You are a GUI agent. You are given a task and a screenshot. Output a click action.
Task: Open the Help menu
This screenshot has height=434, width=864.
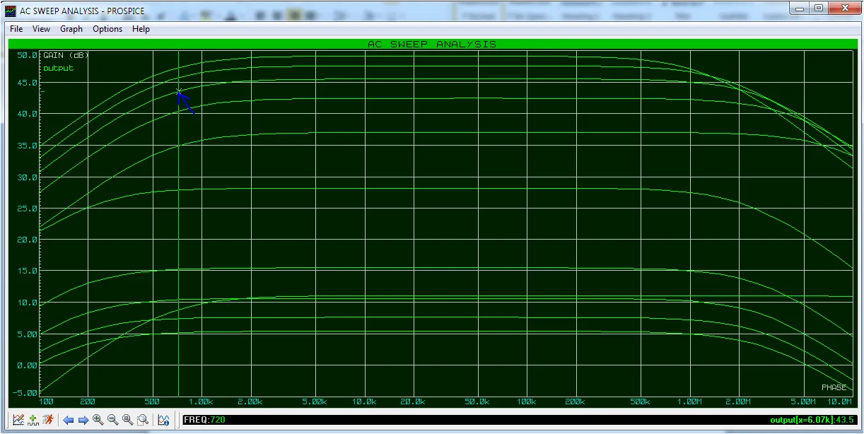(141, 29)
